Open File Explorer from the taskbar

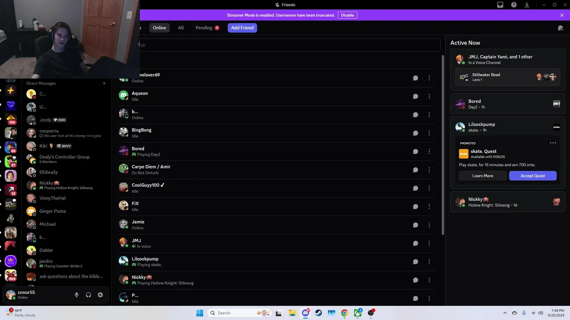(x=292, y=313)
